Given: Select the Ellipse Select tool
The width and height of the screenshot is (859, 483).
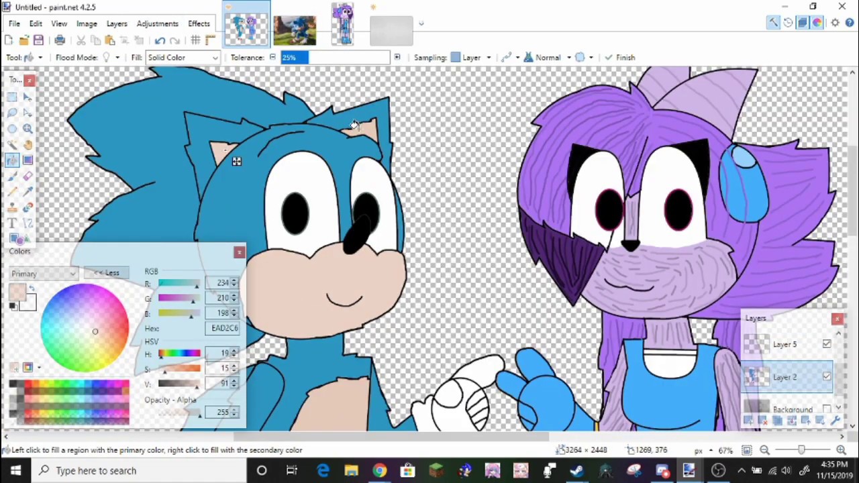Looking at the screenshot, I should coord(12,129).
